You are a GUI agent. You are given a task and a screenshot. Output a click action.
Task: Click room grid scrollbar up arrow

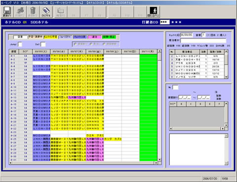tap(159, 51)
